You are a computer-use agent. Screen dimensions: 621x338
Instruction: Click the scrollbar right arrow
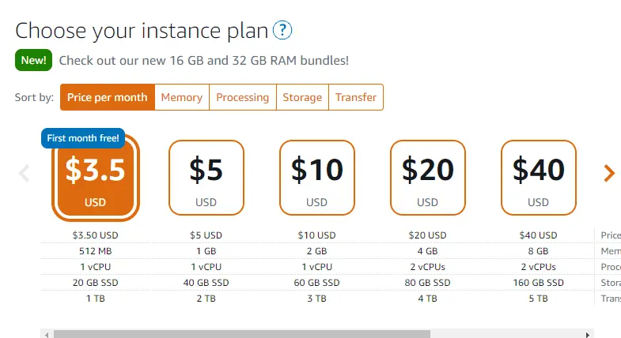588,334
